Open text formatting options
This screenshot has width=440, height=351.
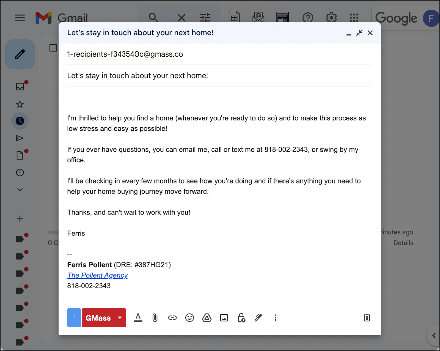[138, 318]
